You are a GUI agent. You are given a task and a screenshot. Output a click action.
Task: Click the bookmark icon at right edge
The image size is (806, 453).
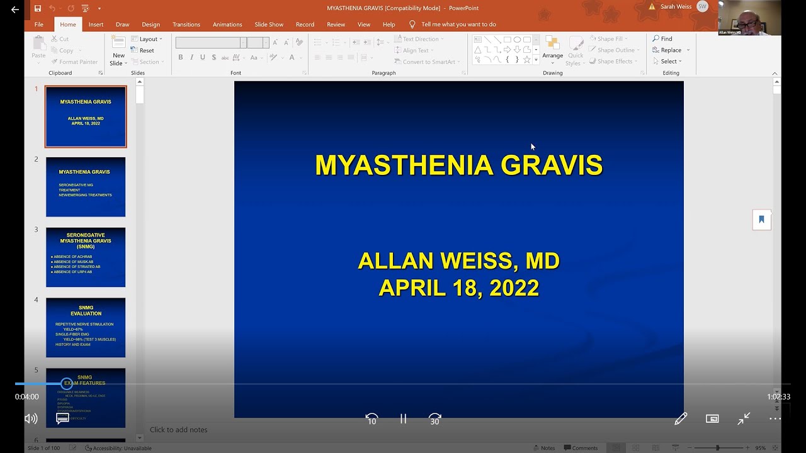click(x=761, y=220)
